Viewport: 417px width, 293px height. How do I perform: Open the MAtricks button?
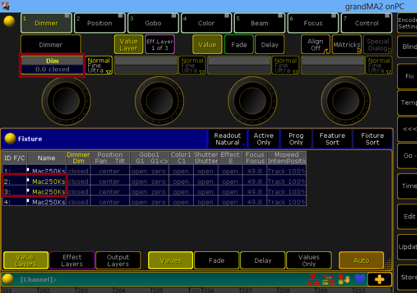point(347,44)
